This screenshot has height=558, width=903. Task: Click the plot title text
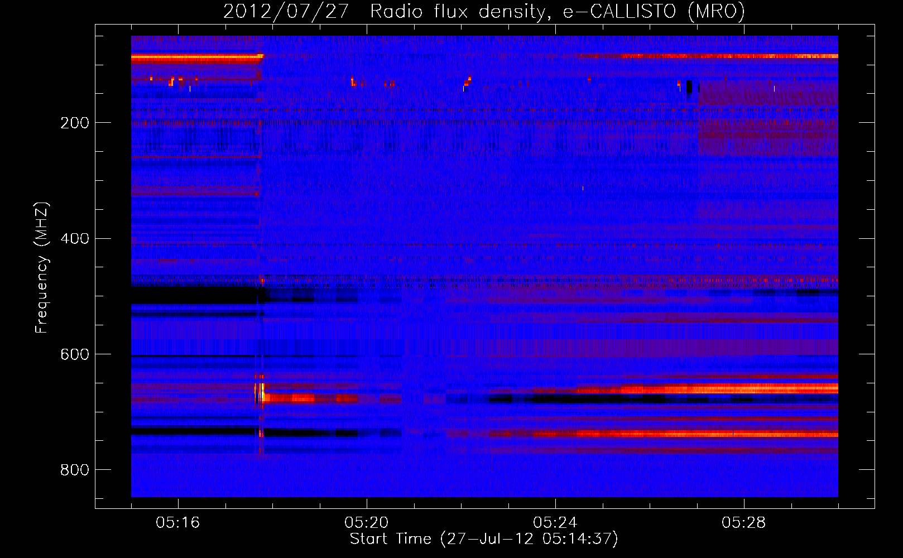click(x=484, y=11)
